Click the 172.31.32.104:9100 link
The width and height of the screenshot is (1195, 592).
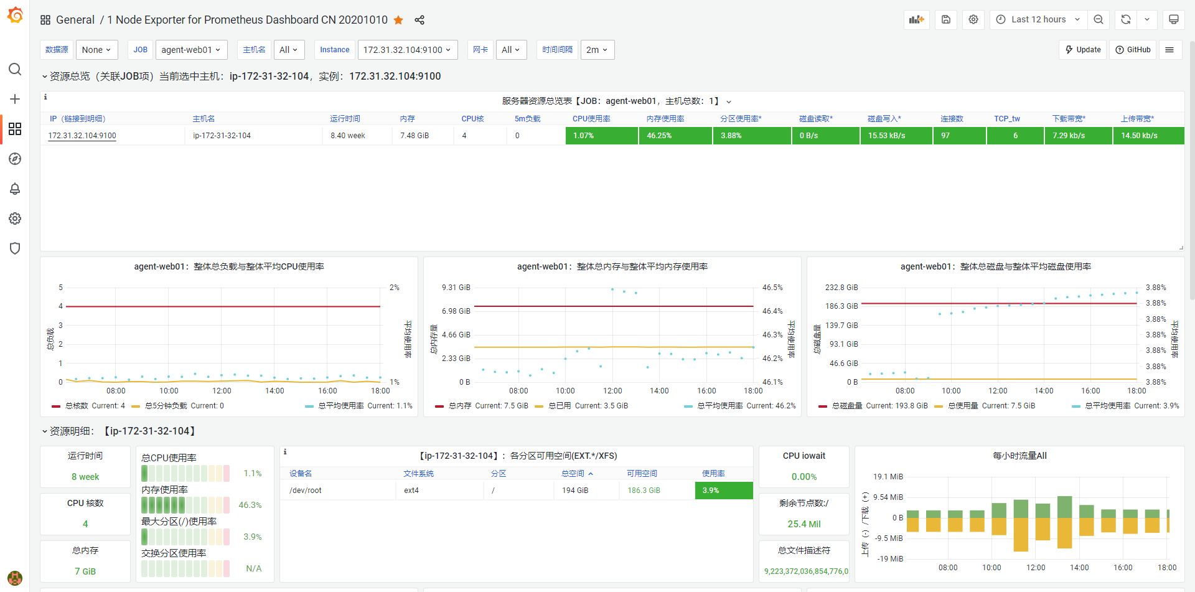click(x=82, y=135)
